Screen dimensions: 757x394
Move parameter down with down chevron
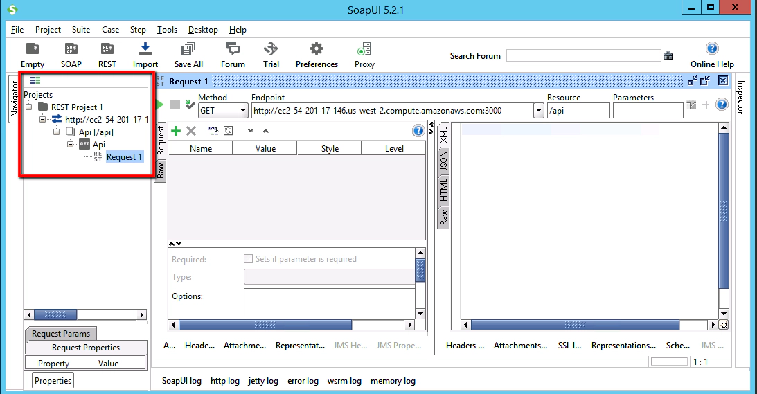pyautogui.click(x=250, y=131)
